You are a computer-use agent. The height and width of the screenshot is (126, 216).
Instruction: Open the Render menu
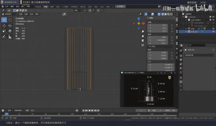(17, 7)
